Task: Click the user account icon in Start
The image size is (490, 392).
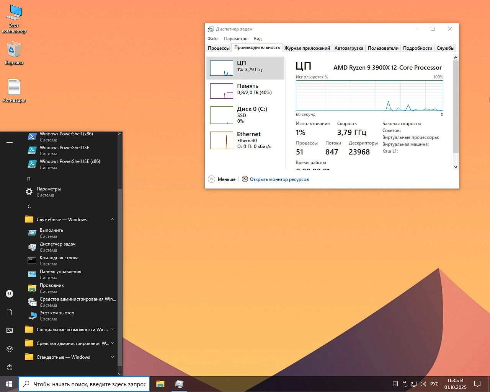Action: [x=10, y=294]
